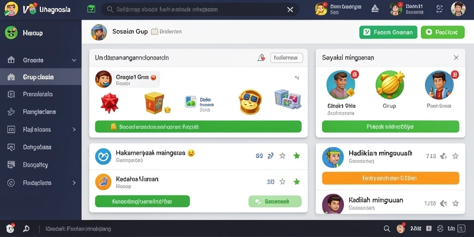Open the profile avatar at top right corner
This screenshot has height=237, width=474.
point(458,9)
